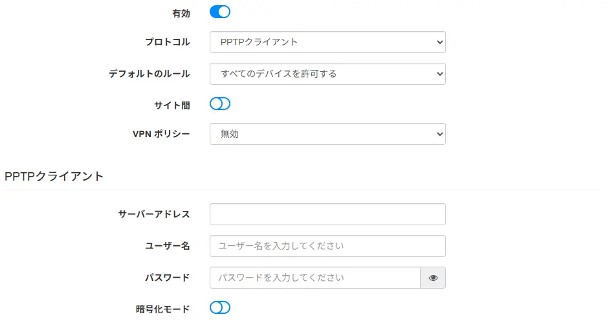Enable the サイト間 toggle

tap(220, 104)
